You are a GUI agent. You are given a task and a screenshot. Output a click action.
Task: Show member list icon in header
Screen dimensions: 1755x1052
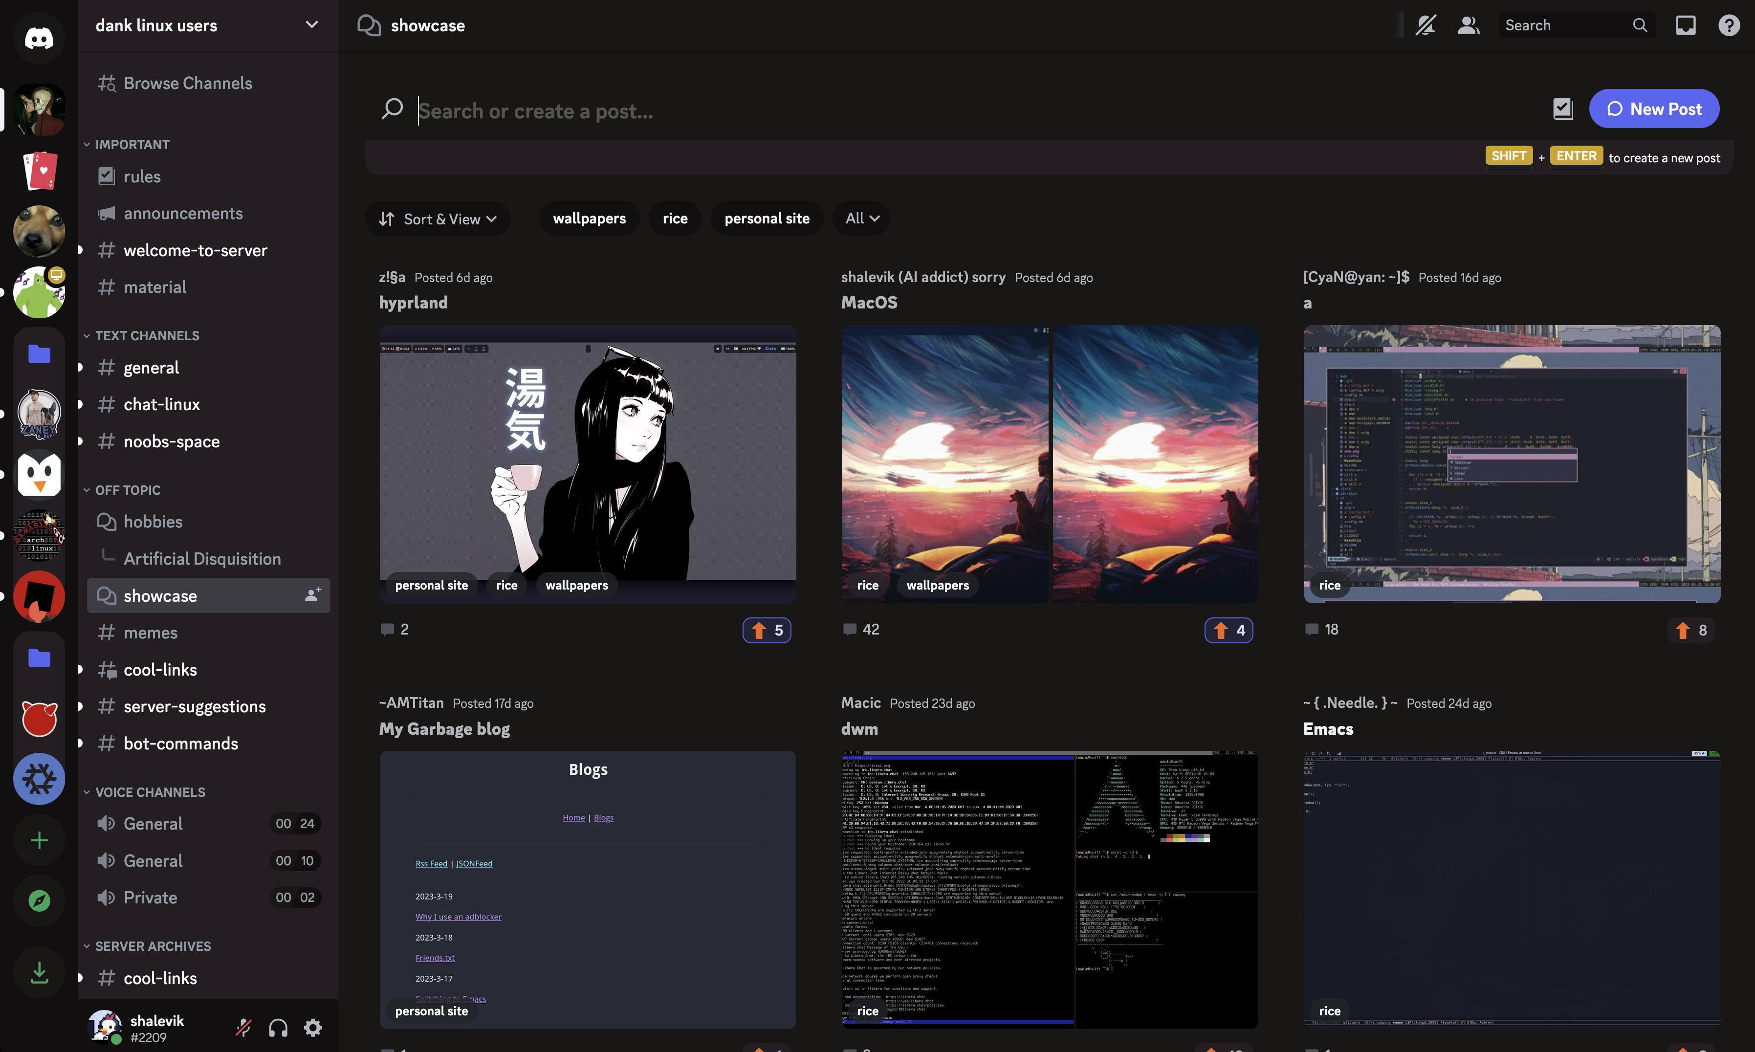(x=1469, y=25)
